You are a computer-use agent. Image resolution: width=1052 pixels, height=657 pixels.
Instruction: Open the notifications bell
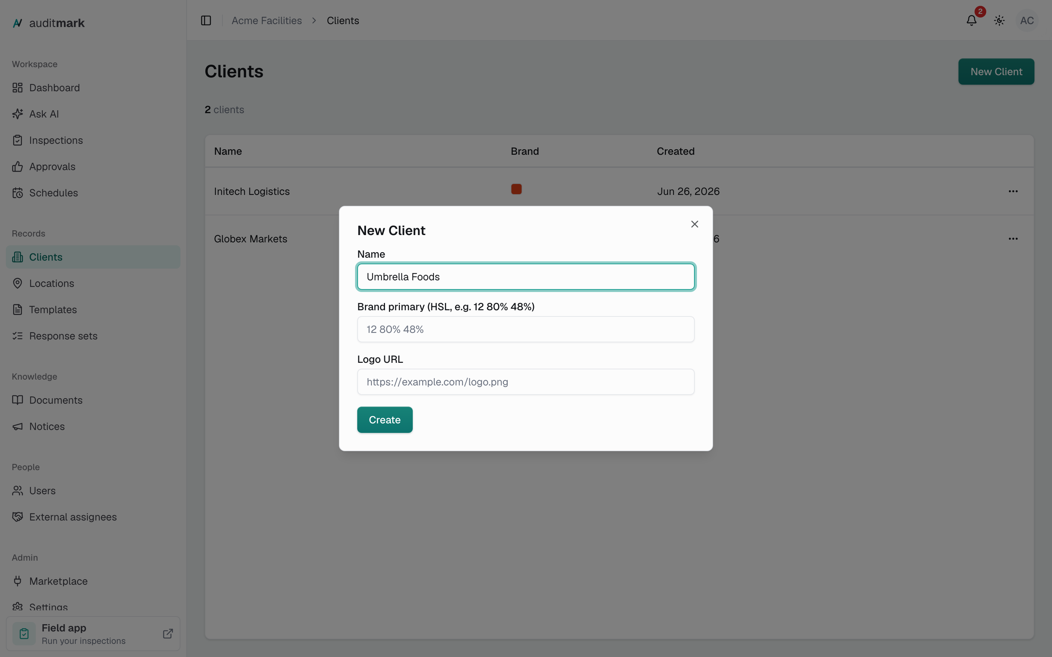tap(972, 20)
